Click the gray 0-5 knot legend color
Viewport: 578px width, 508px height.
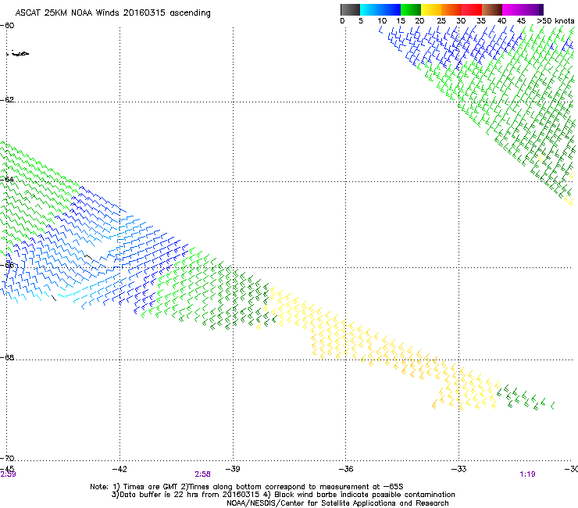pyautogui.click(x=350, y=9)
